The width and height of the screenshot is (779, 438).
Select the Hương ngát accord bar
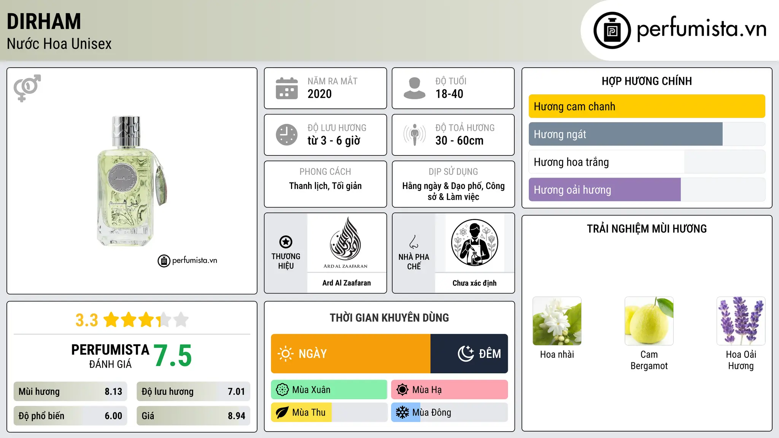click(x=647, y=134)
